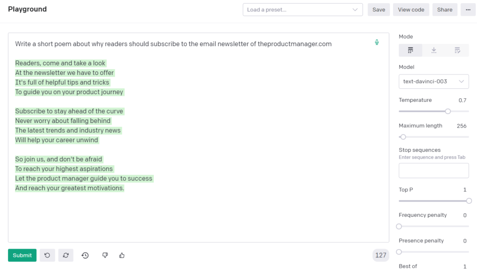Click the Frequency penalty slider handle

click(x=399, y=226)
